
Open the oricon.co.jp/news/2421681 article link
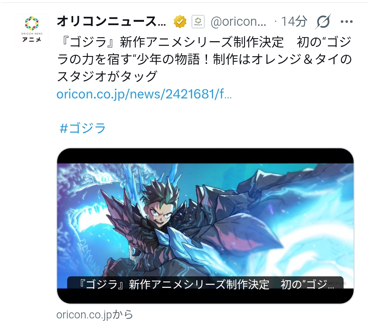144,94
